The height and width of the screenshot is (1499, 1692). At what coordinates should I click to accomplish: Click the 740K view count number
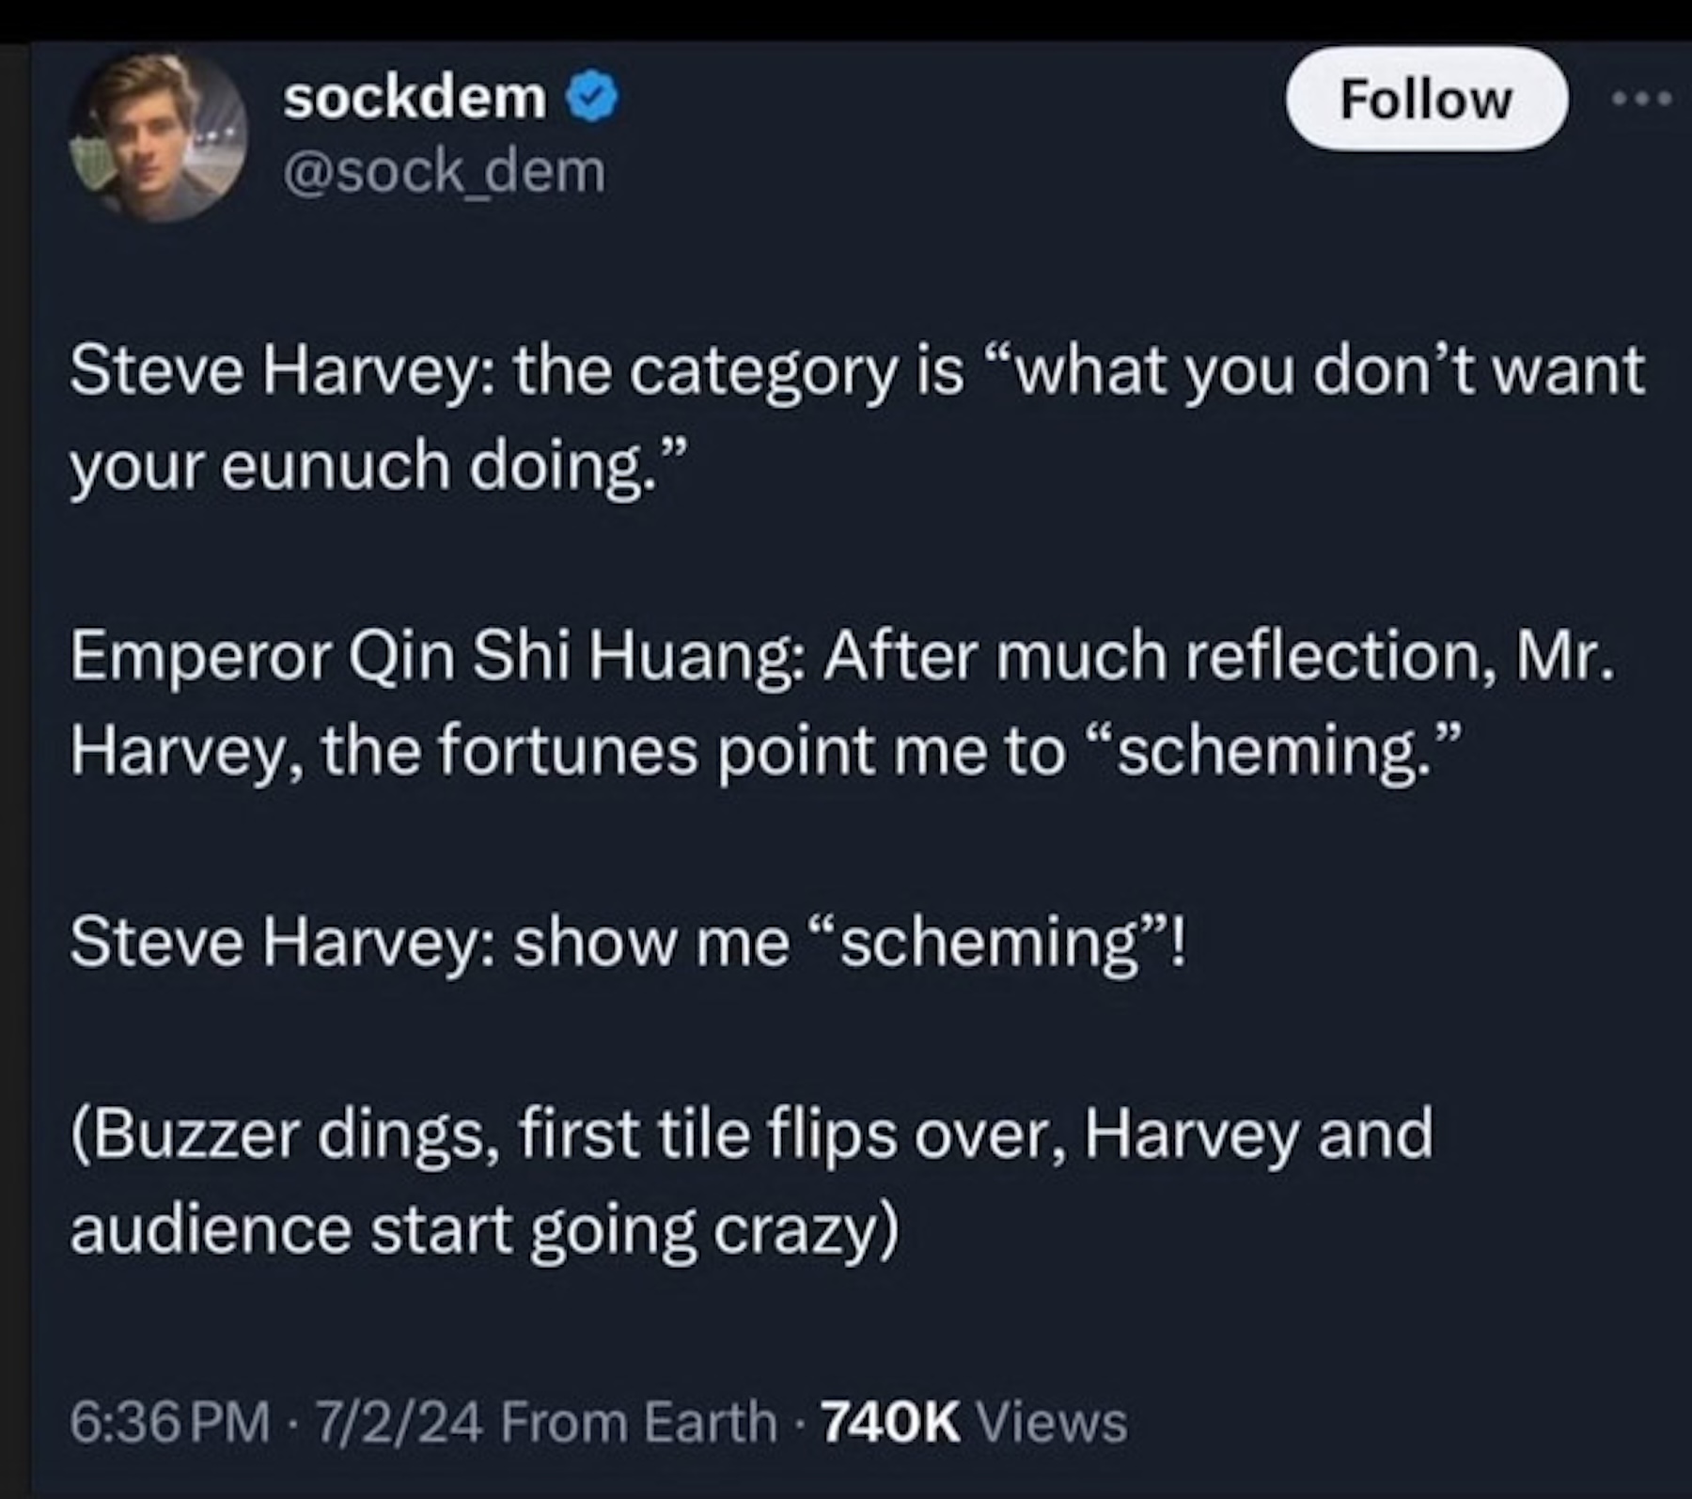pyautogui.click(x=890, y=1422)
